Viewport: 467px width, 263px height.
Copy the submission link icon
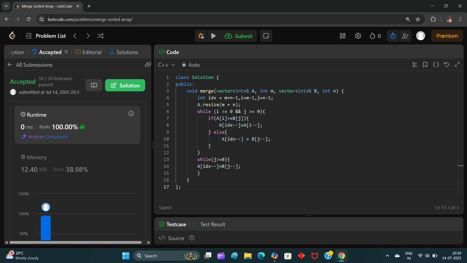tap(147, 64)
